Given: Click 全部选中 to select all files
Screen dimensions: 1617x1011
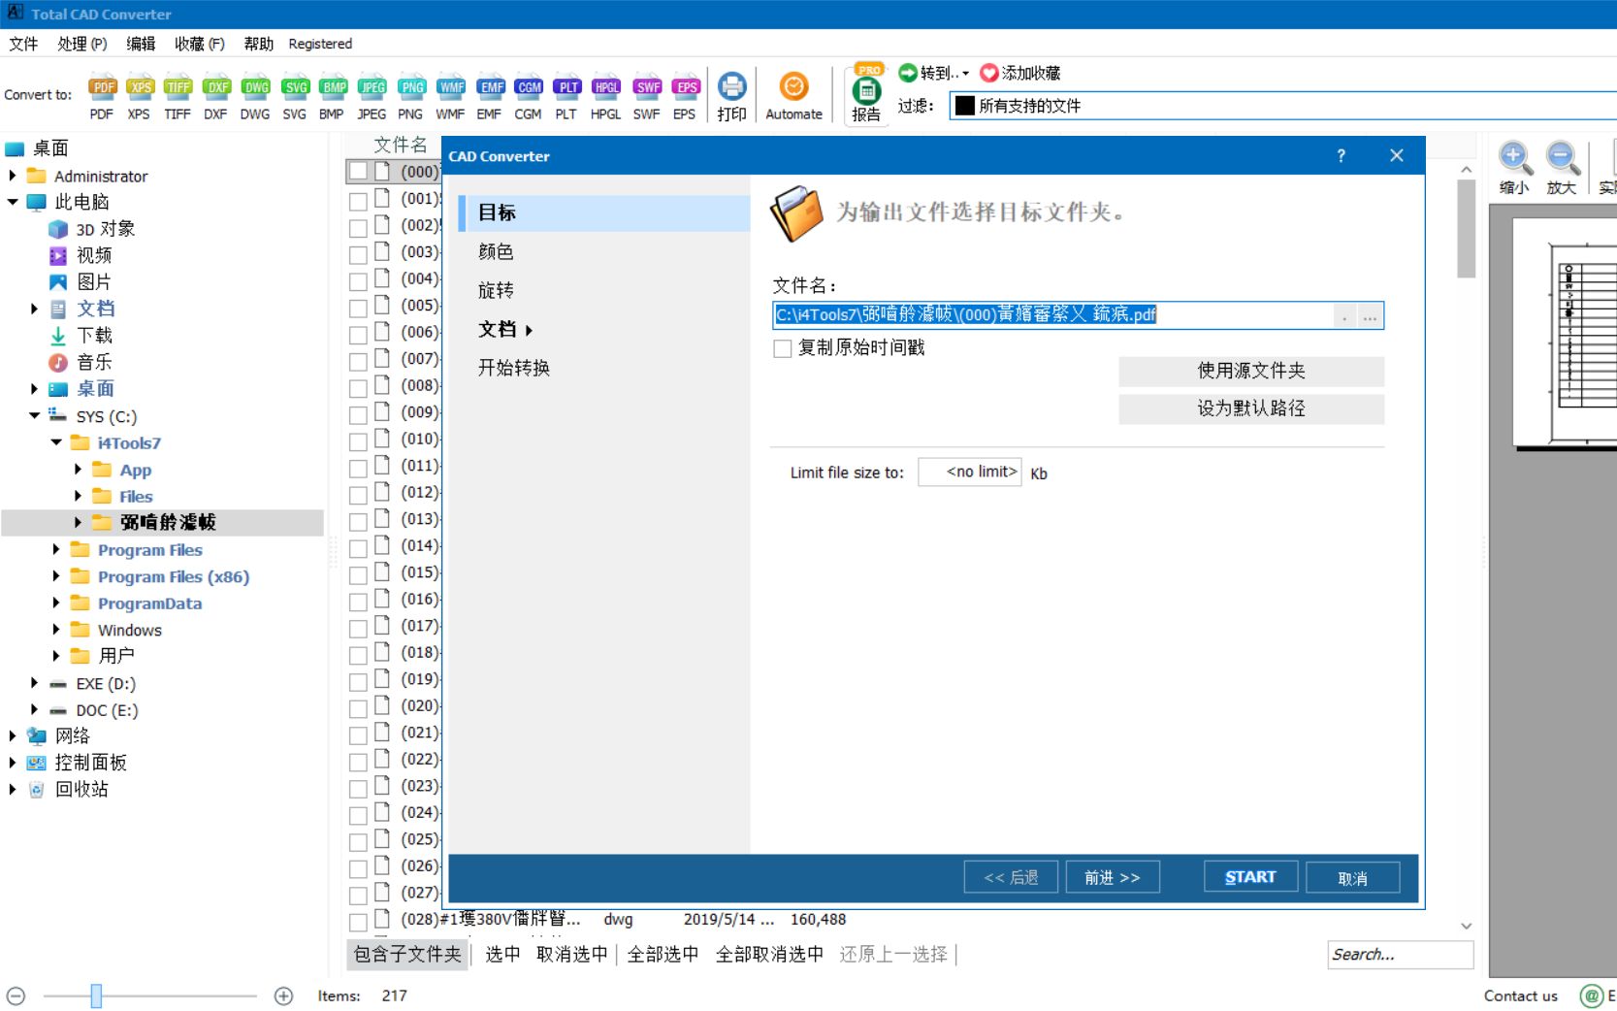Looking at the screenshot, I should [x=663, y=955].
